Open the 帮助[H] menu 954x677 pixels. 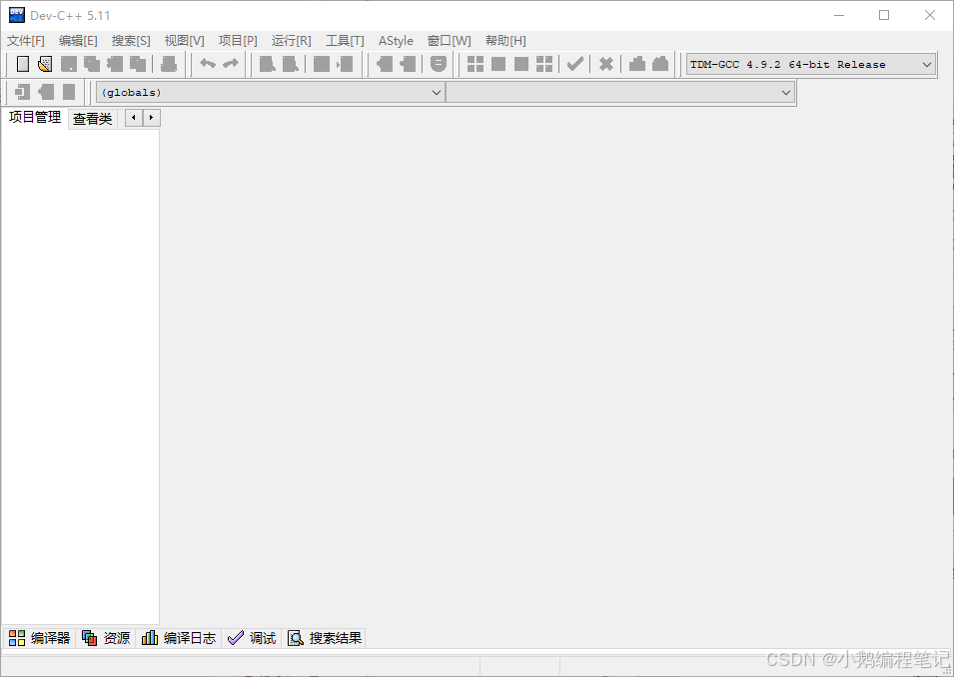[x=505, y=41]
